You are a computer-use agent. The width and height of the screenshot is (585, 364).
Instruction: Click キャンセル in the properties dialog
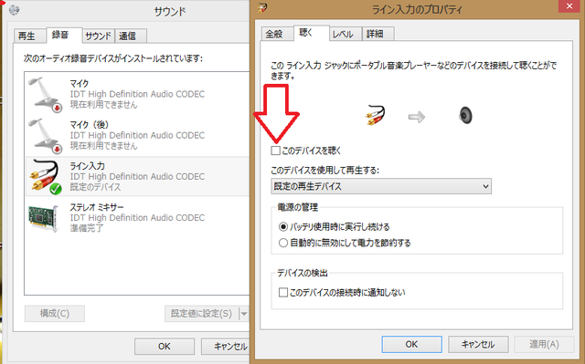coord(478,344)
